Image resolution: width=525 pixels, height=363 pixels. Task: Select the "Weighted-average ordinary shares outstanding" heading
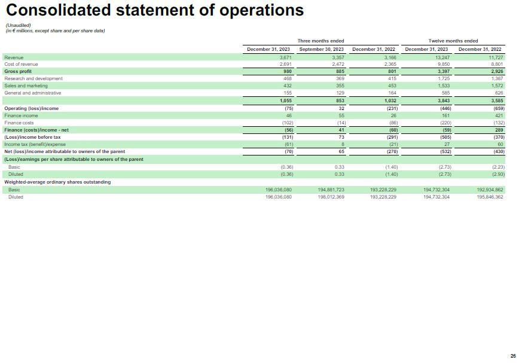tap(57, 182)
